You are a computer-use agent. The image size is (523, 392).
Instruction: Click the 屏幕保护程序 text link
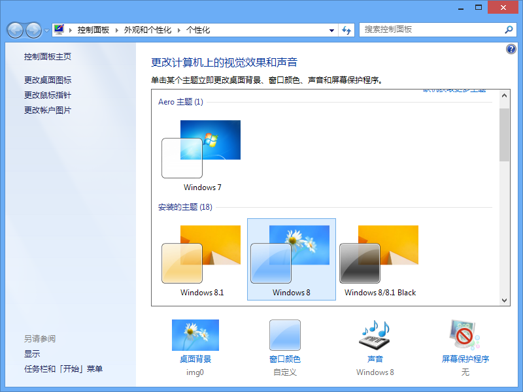465,359
